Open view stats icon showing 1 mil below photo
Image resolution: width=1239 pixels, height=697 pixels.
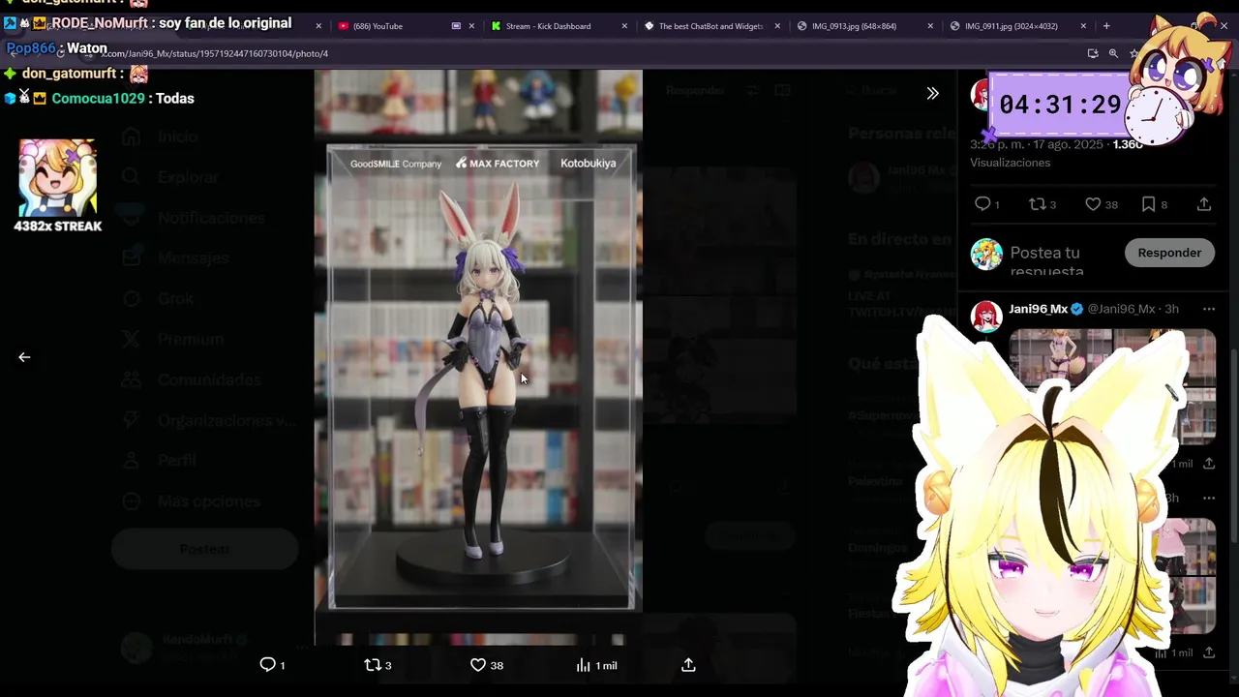tap(583, 665)
